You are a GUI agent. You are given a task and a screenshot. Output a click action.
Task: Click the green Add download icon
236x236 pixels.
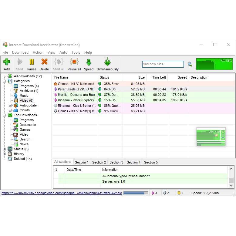(7, 62)
